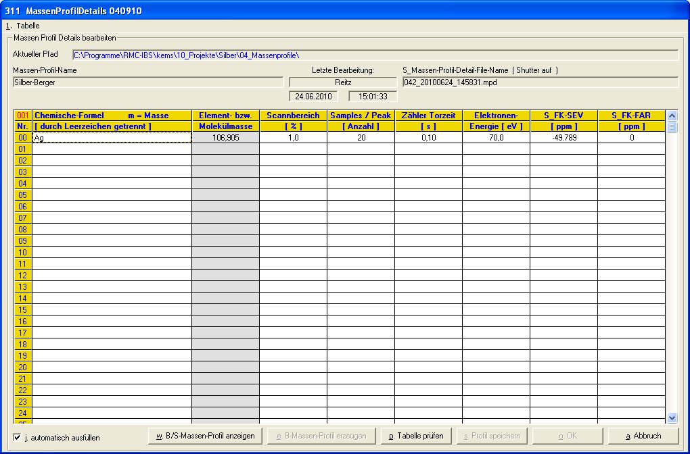Select Samples / Peak cell '20'
This screenshot has height=454, width=690.
point(361,138)
